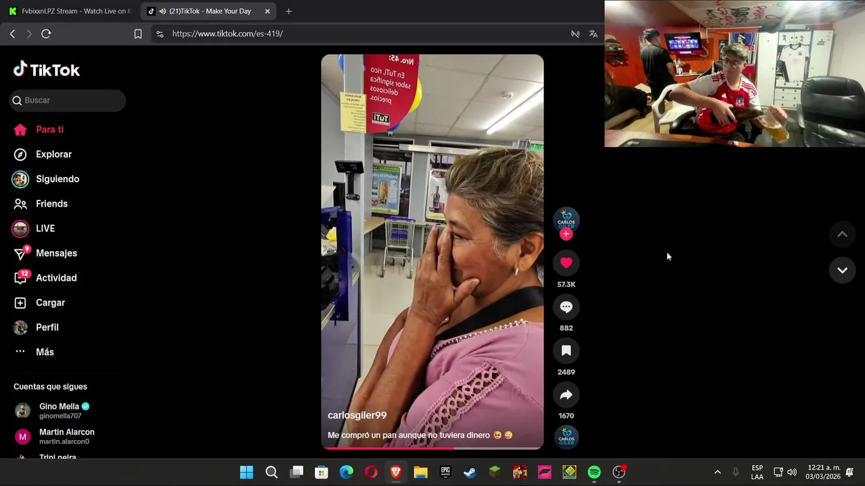Click the tiktok.com address bar
865x486 pixels.
[365, 34]
